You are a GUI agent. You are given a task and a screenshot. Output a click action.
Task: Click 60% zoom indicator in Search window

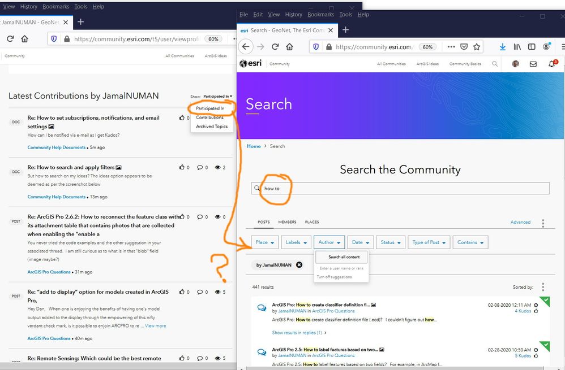pyautogui.click(x=428, y=47)
